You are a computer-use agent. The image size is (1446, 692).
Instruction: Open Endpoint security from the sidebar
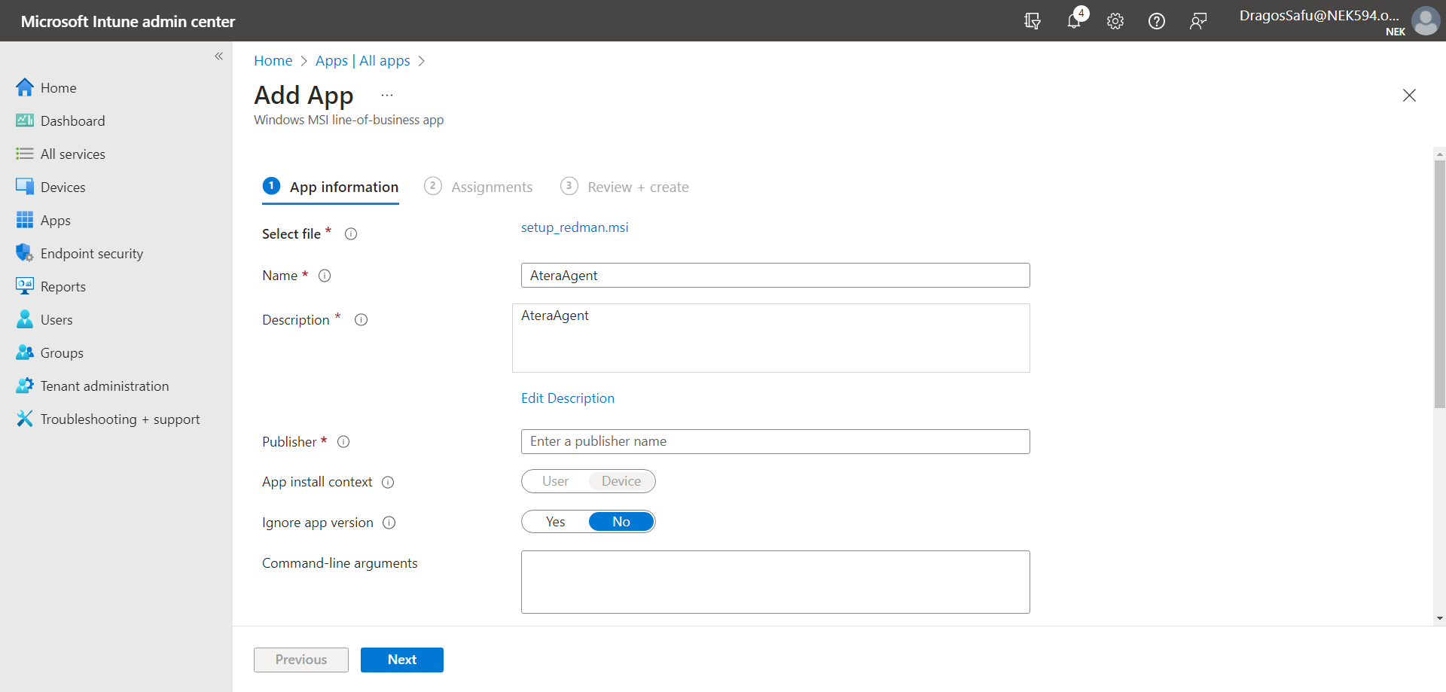coord(92,253)
